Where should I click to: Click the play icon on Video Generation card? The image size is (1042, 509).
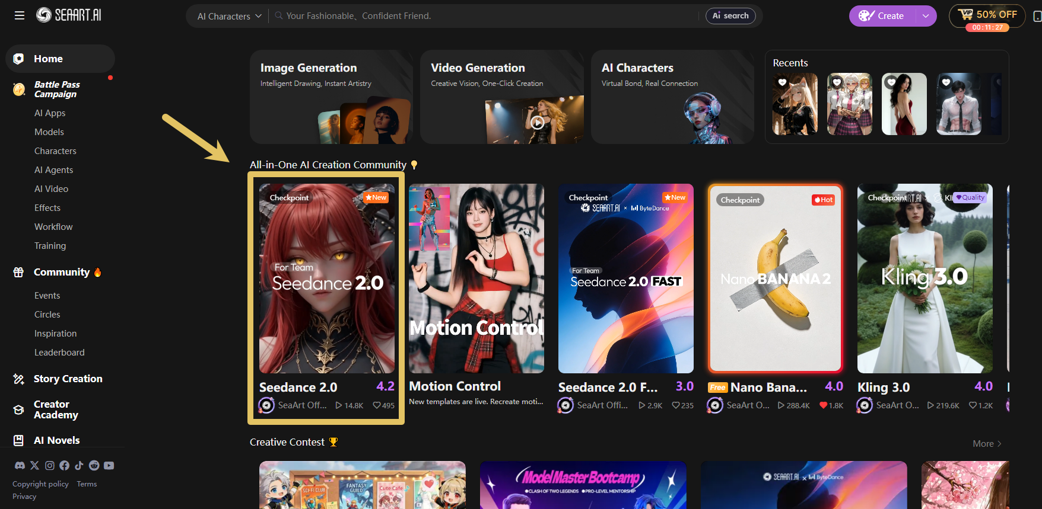point(537,123)
